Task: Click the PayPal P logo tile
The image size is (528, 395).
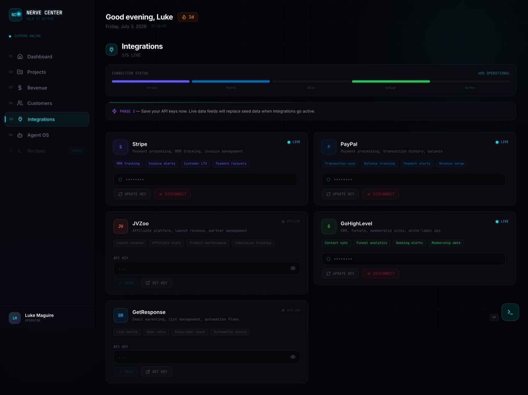Action: pos(329,147)
